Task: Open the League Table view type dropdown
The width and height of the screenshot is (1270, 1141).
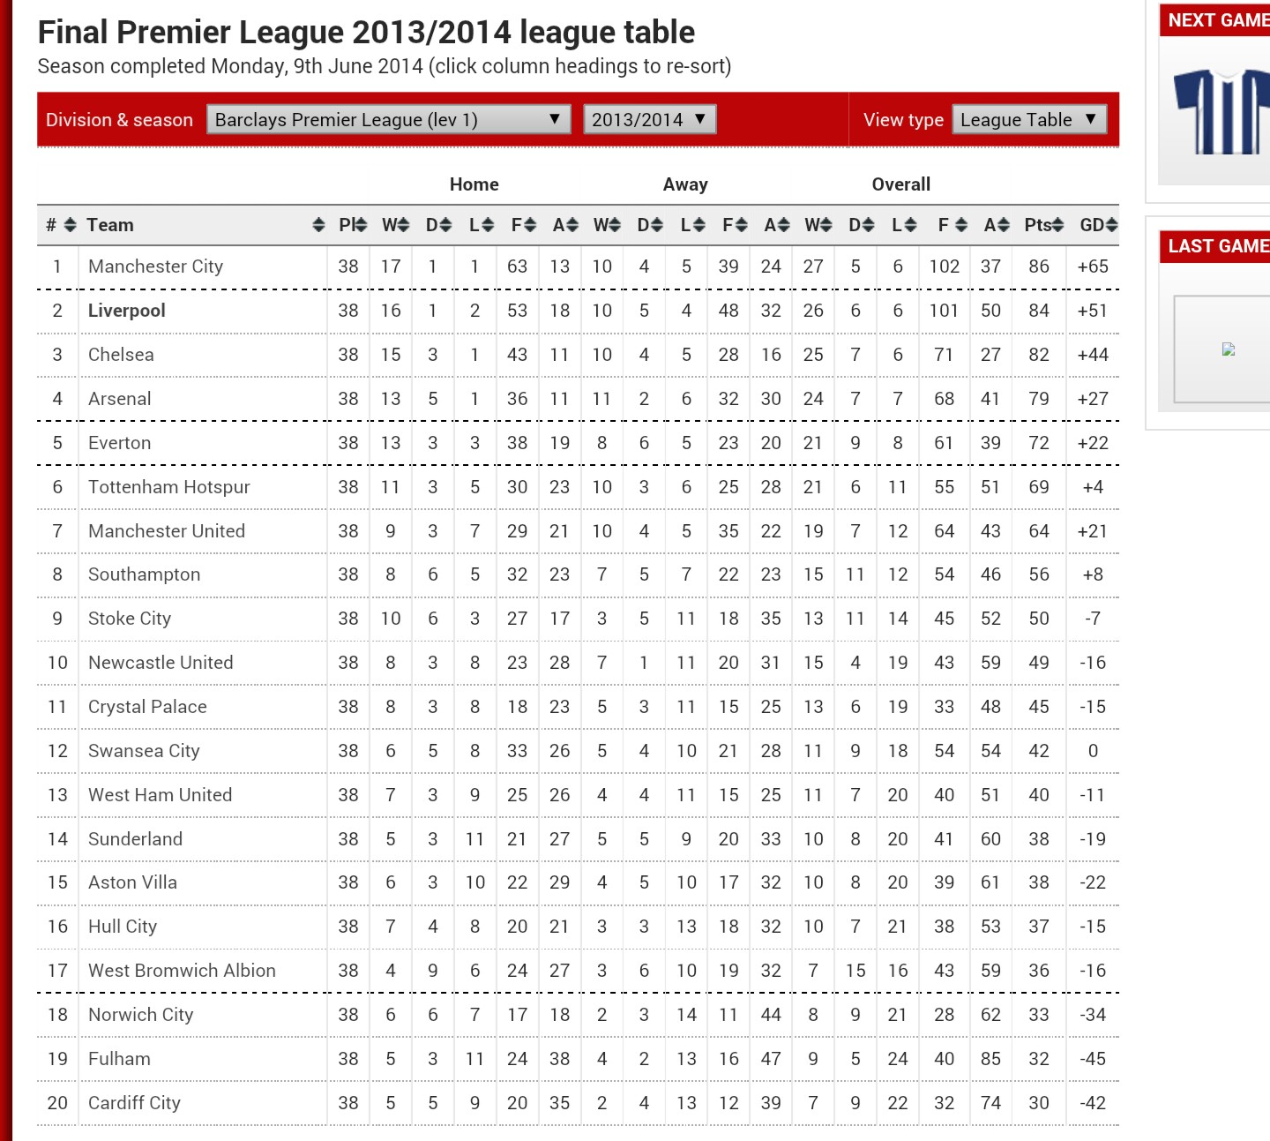Action: click(x=1029, y=120)
